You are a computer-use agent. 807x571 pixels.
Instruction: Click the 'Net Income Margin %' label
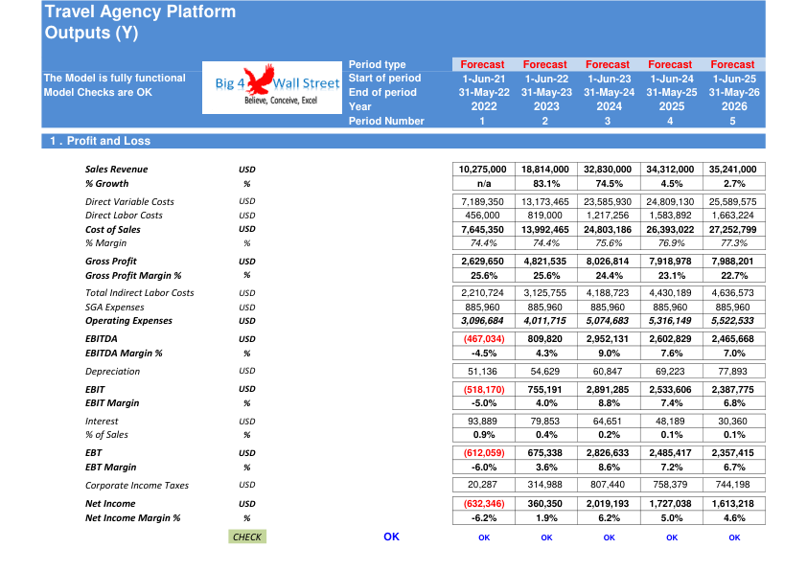click(133, 518)
